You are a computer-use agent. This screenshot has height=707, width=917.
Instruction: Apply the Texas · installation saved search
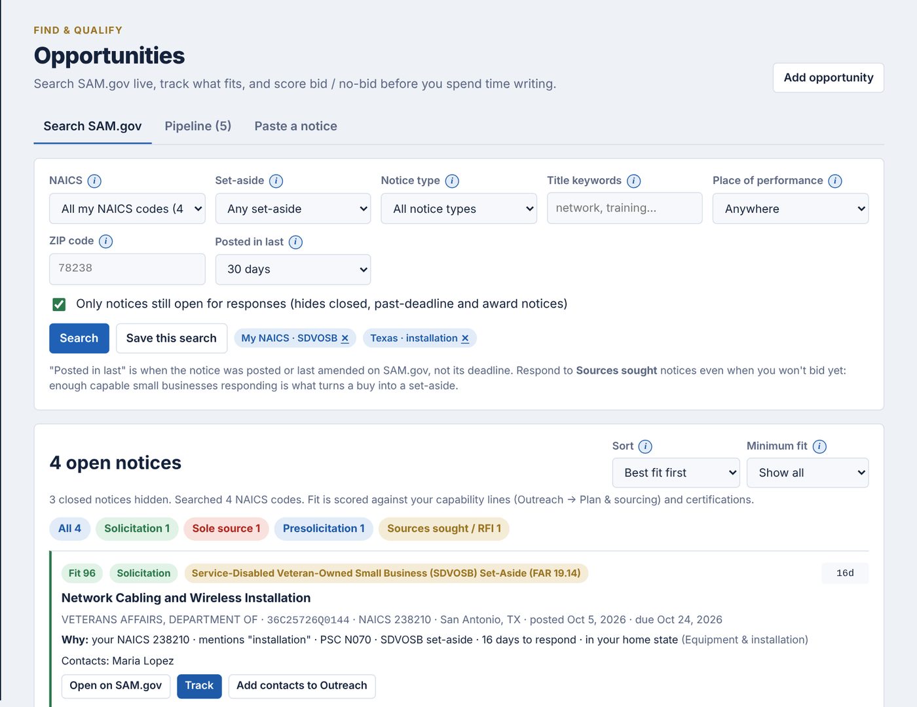pos(414,338)
